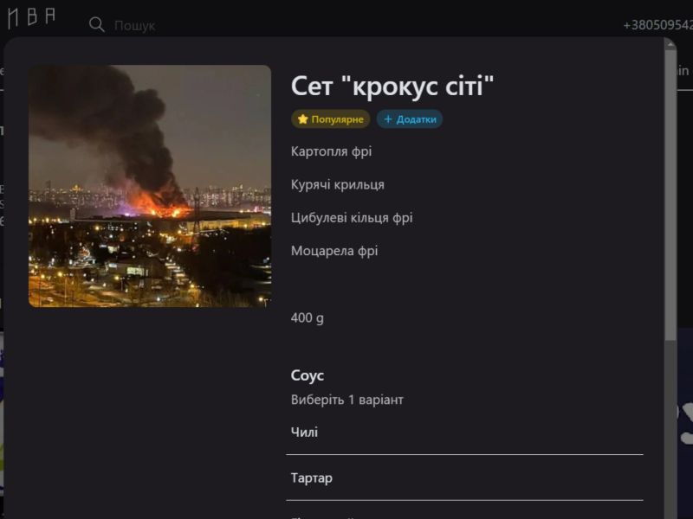The image size is (693, 519).
Task: Open the phone number link +380509542
Action: click(x=657, y=25)
